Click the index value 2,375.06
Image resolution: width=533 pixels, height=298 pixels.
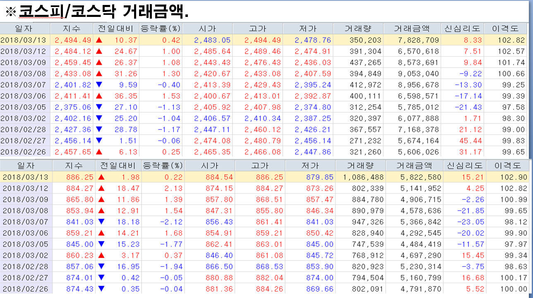72,107
